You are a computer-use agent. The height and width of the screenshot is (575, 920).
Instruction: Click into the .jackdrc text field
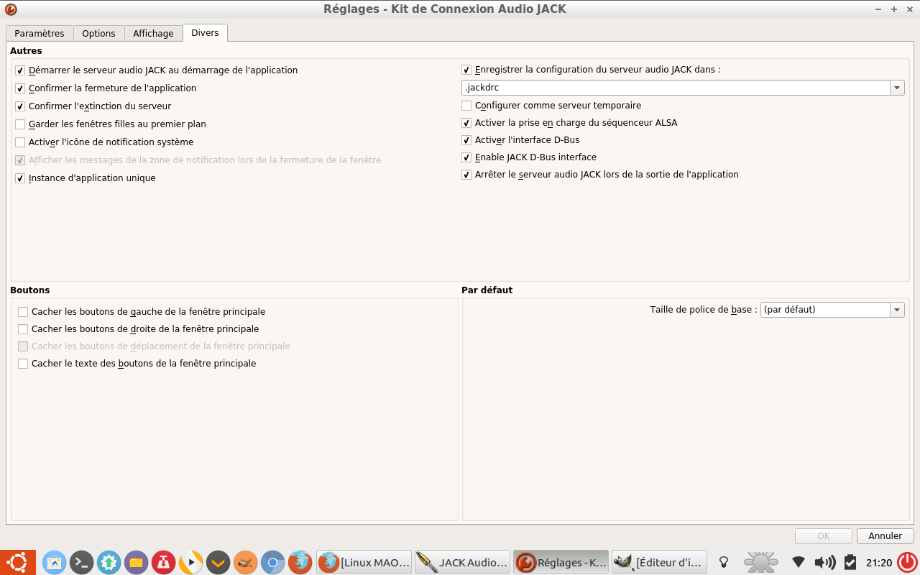[676, 88]
